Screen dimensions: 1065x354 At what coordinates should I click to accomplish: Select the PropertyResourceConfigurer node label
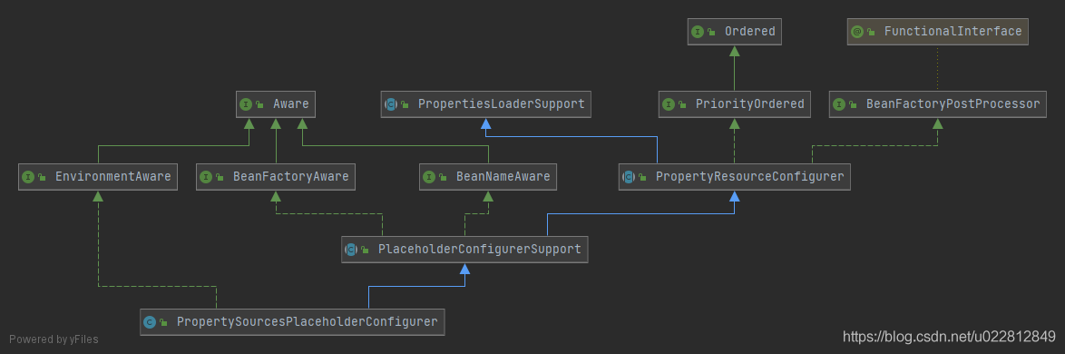750,177
